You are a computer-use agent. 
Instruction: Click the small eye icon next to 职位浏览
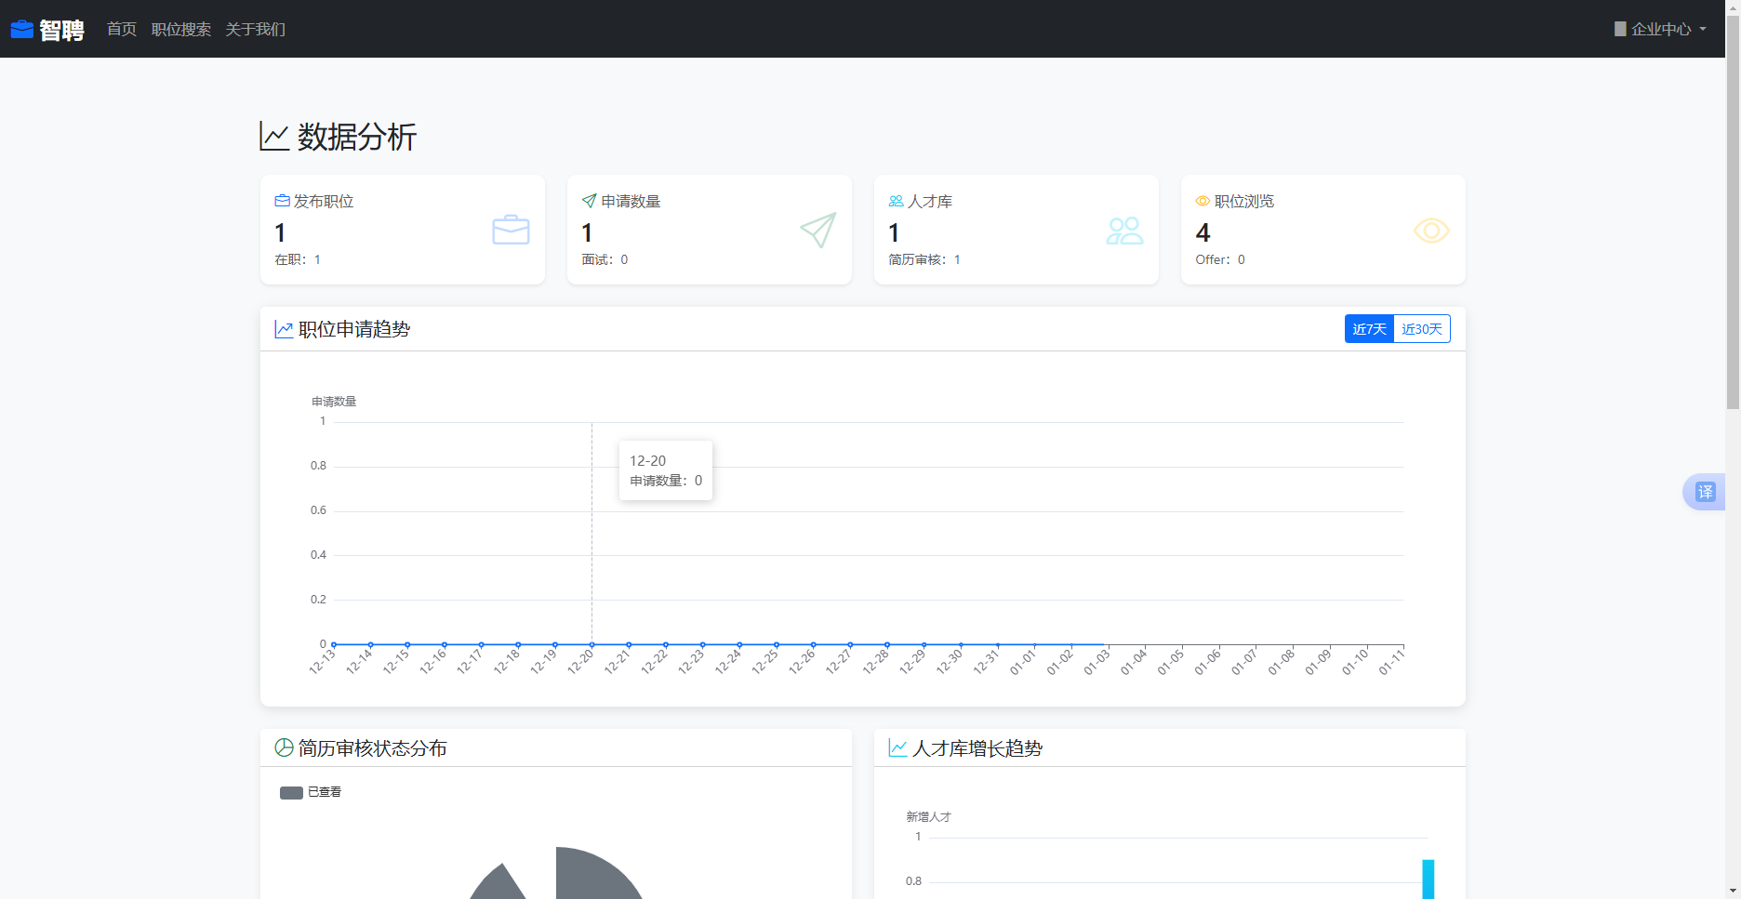[x=1203, y=201]
